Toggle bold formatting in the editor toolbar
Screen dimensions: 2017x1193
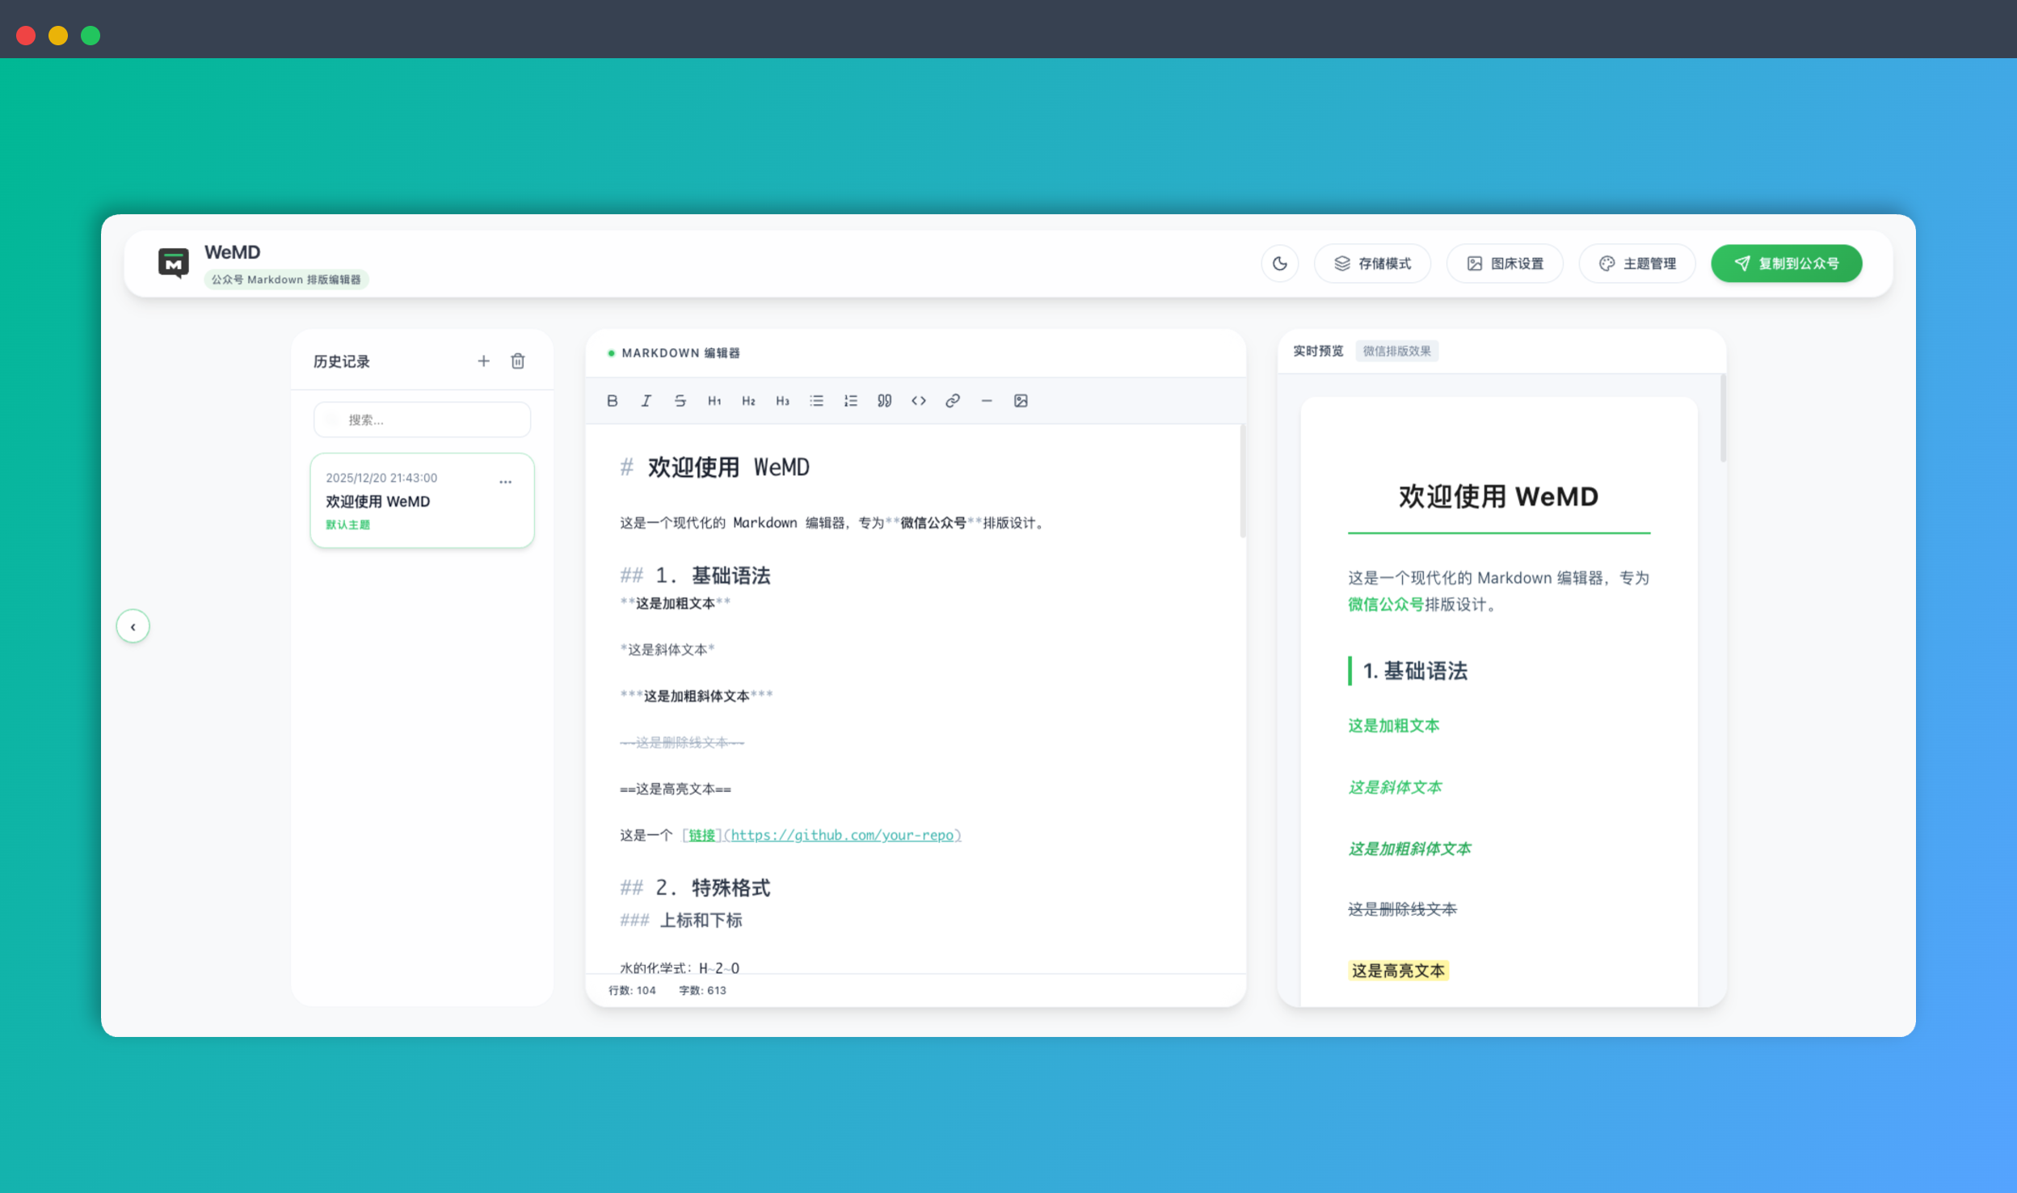(612, 400)
